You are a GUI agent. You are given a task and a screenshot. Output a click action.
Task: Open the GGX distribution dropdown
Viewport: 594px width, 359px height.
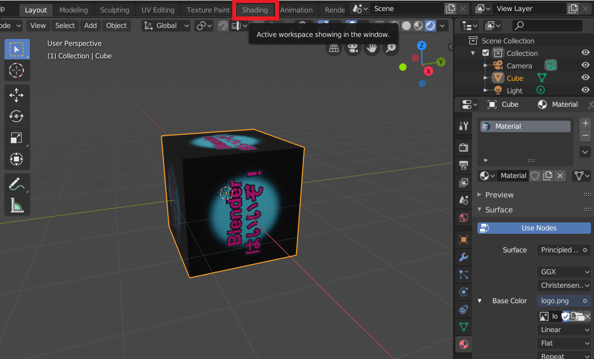point(564,272)
